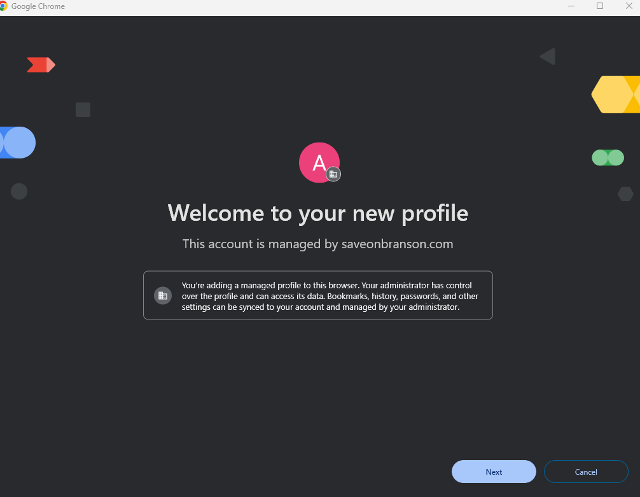Click the blue overlapping circles decoration
This screenshot has width=640, height=497.
tap(18, 143)
